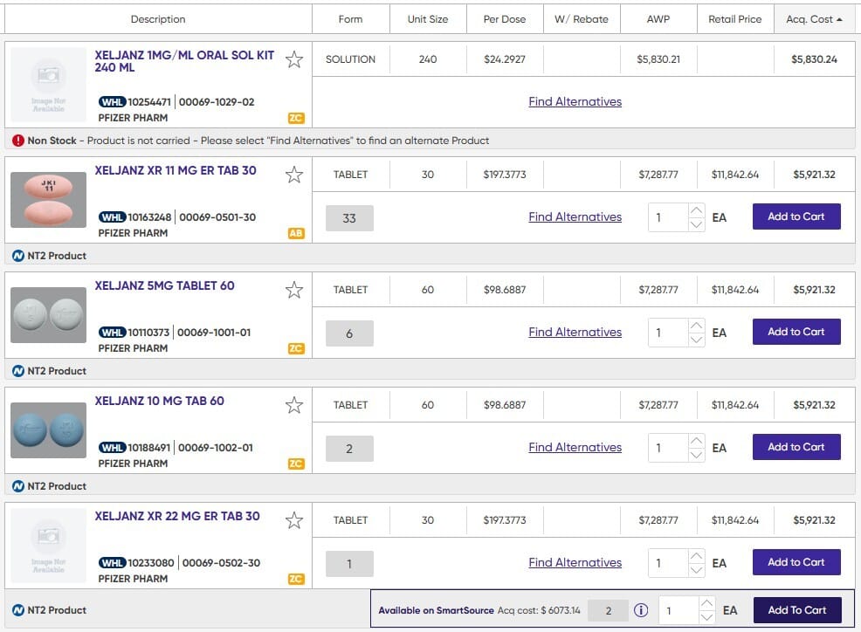Favorite XELJANZ XR 22 MG ER TAB star
This screenshot has height=632, width=861.
[x=294, y=520]
